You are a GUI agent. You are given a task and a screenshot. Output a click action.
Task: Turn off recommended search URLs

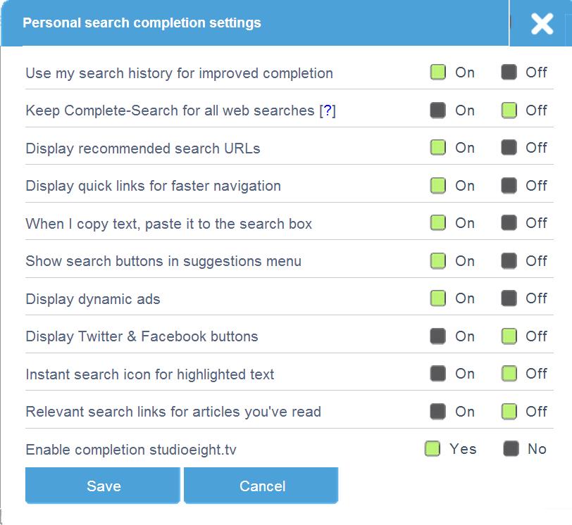point(509,148)
